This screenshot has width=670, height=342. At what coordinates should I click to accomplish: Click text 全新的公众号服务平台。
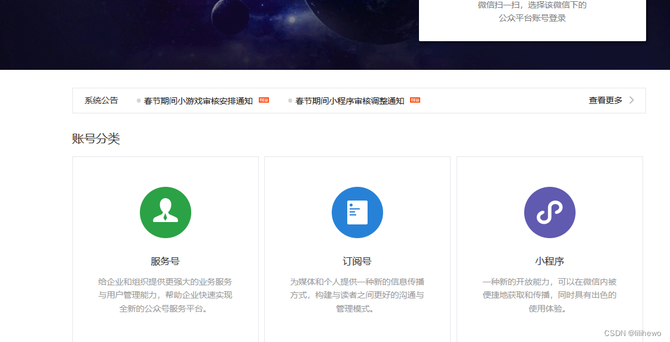point(165,308)
